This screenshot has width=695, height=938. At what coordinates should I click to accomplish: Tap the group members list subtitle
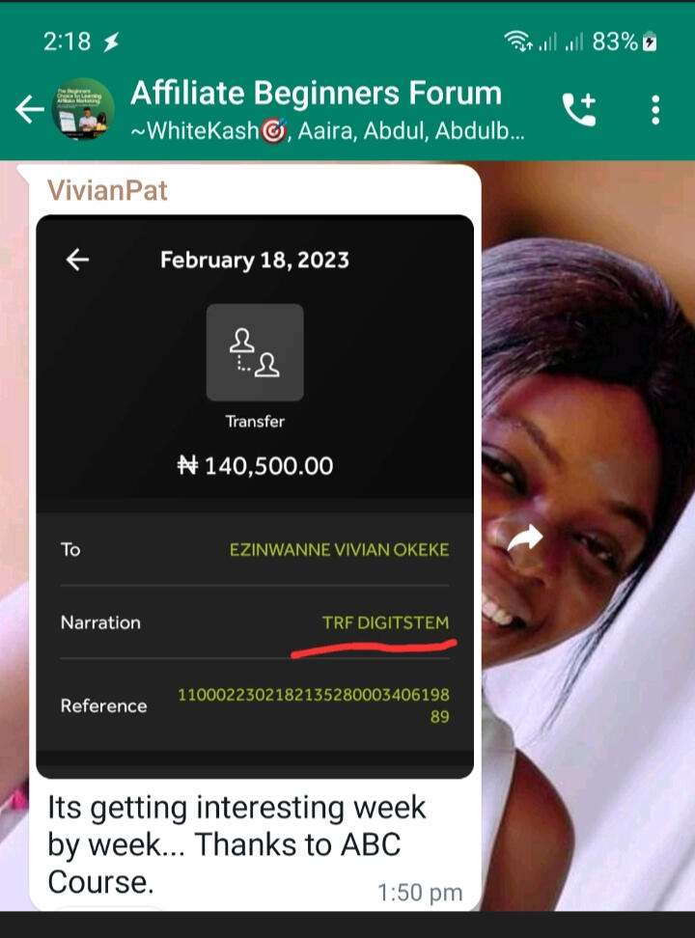tap(327, 130)
